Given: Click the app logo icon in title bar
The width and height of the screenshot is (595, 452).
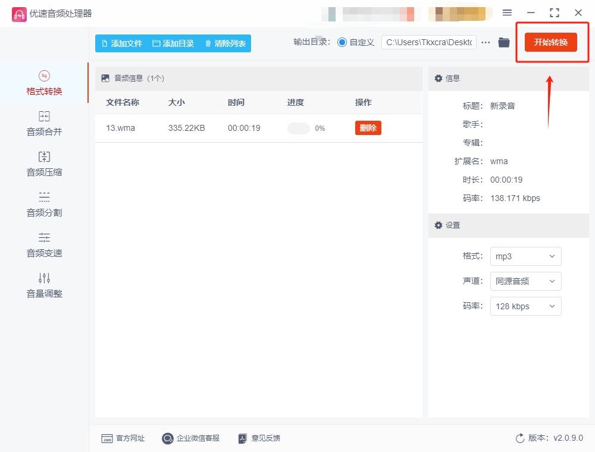Looking at the screenshot, I should (19, 14).
